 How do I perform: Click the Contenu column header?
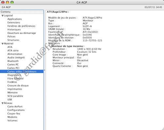22,12
